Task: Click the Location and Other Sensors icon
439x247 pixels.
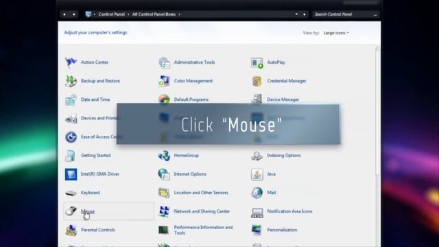Action: coord(164,193)
